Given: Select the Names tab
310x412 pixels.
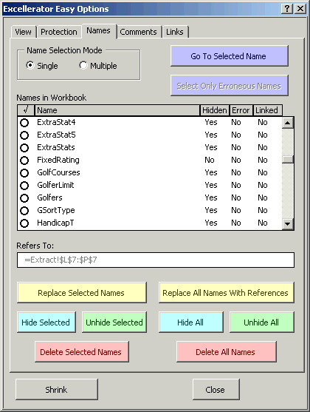Looking at the screenshot, I should click(x=99, y=31).
